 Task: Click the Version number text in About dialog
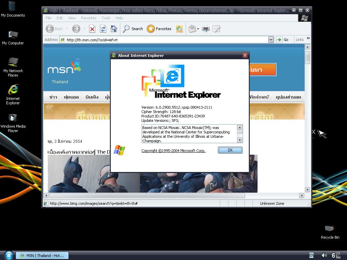point(177,107)
